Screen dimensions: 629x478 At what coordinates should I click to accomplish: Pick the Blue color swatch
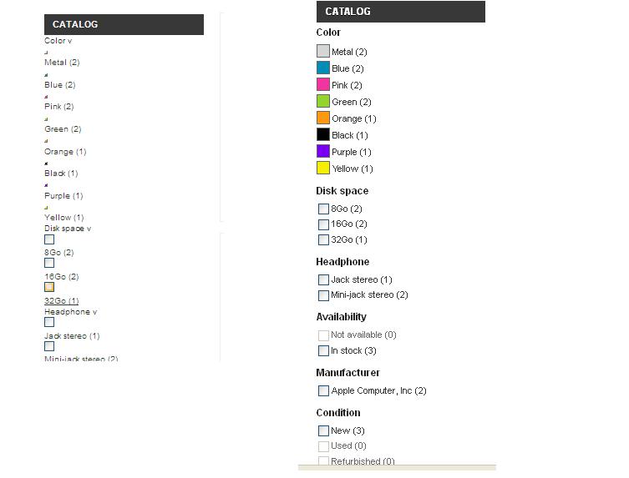pyautogui.click(x=323, y=68)
